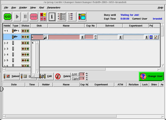Open the Name field dropdown arrow
This screenshot has height=120, width=166.
click(82, 37)
